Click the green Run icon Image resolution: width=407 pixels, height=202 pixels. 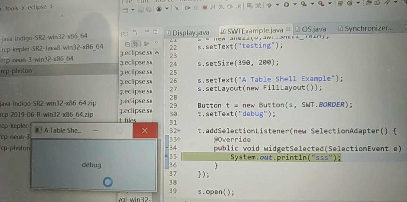click(286, 5)
